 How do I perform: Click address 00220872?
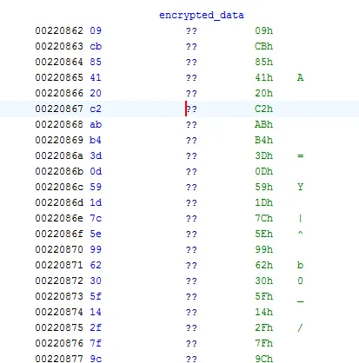pyautogui.click(x=59, y=280)
